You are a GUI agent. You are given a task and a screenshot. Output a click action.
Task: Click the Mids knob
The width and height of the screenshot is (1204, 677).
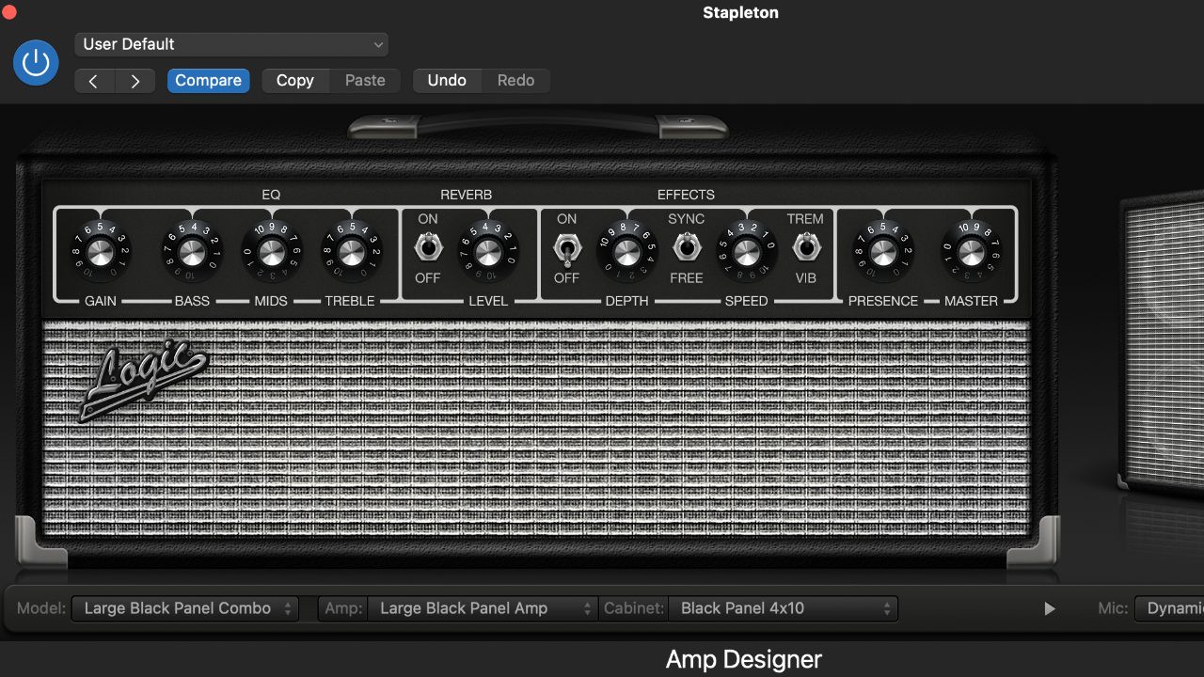[x=271, y=252]
